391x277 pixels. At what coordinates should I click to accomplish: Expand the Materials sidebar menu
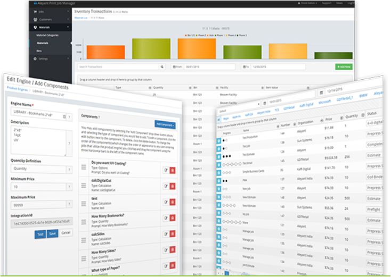[50, 27]
